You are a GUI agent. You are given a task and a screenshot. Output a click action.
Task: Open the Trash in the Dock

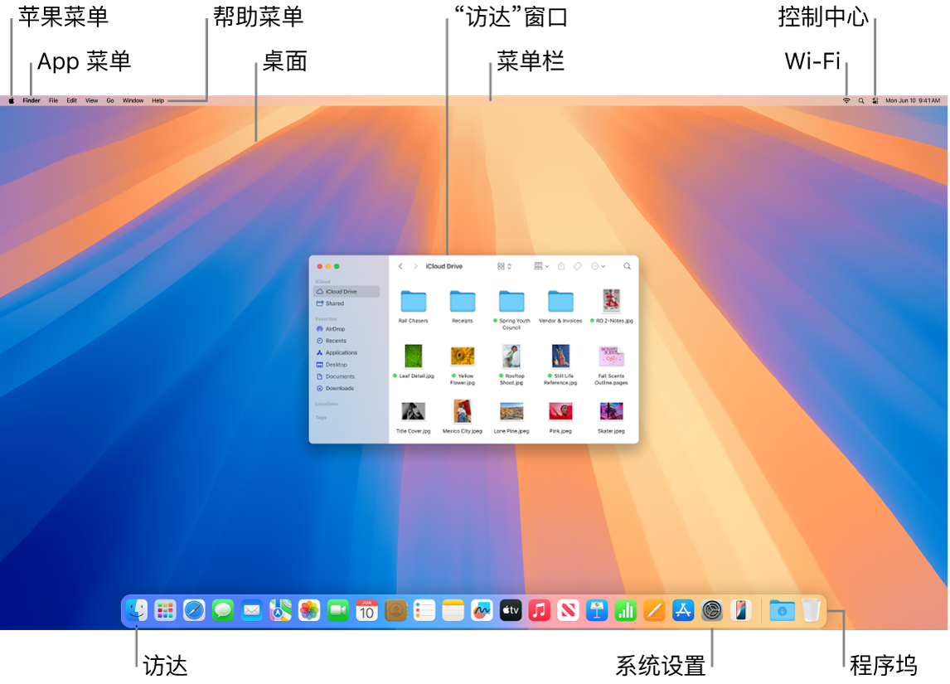point(811,611)
